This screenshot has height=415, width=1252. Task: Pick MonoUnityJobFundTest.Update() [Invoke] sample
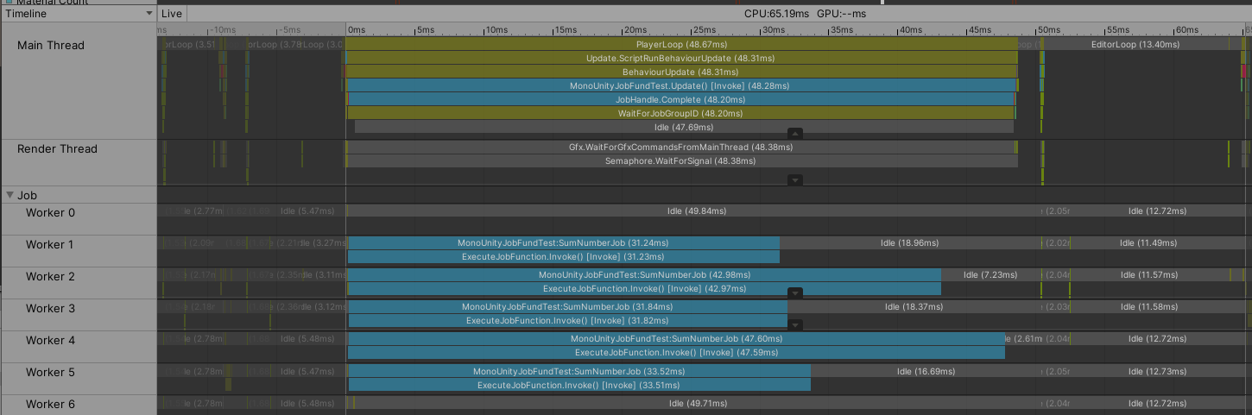point(681,85)
